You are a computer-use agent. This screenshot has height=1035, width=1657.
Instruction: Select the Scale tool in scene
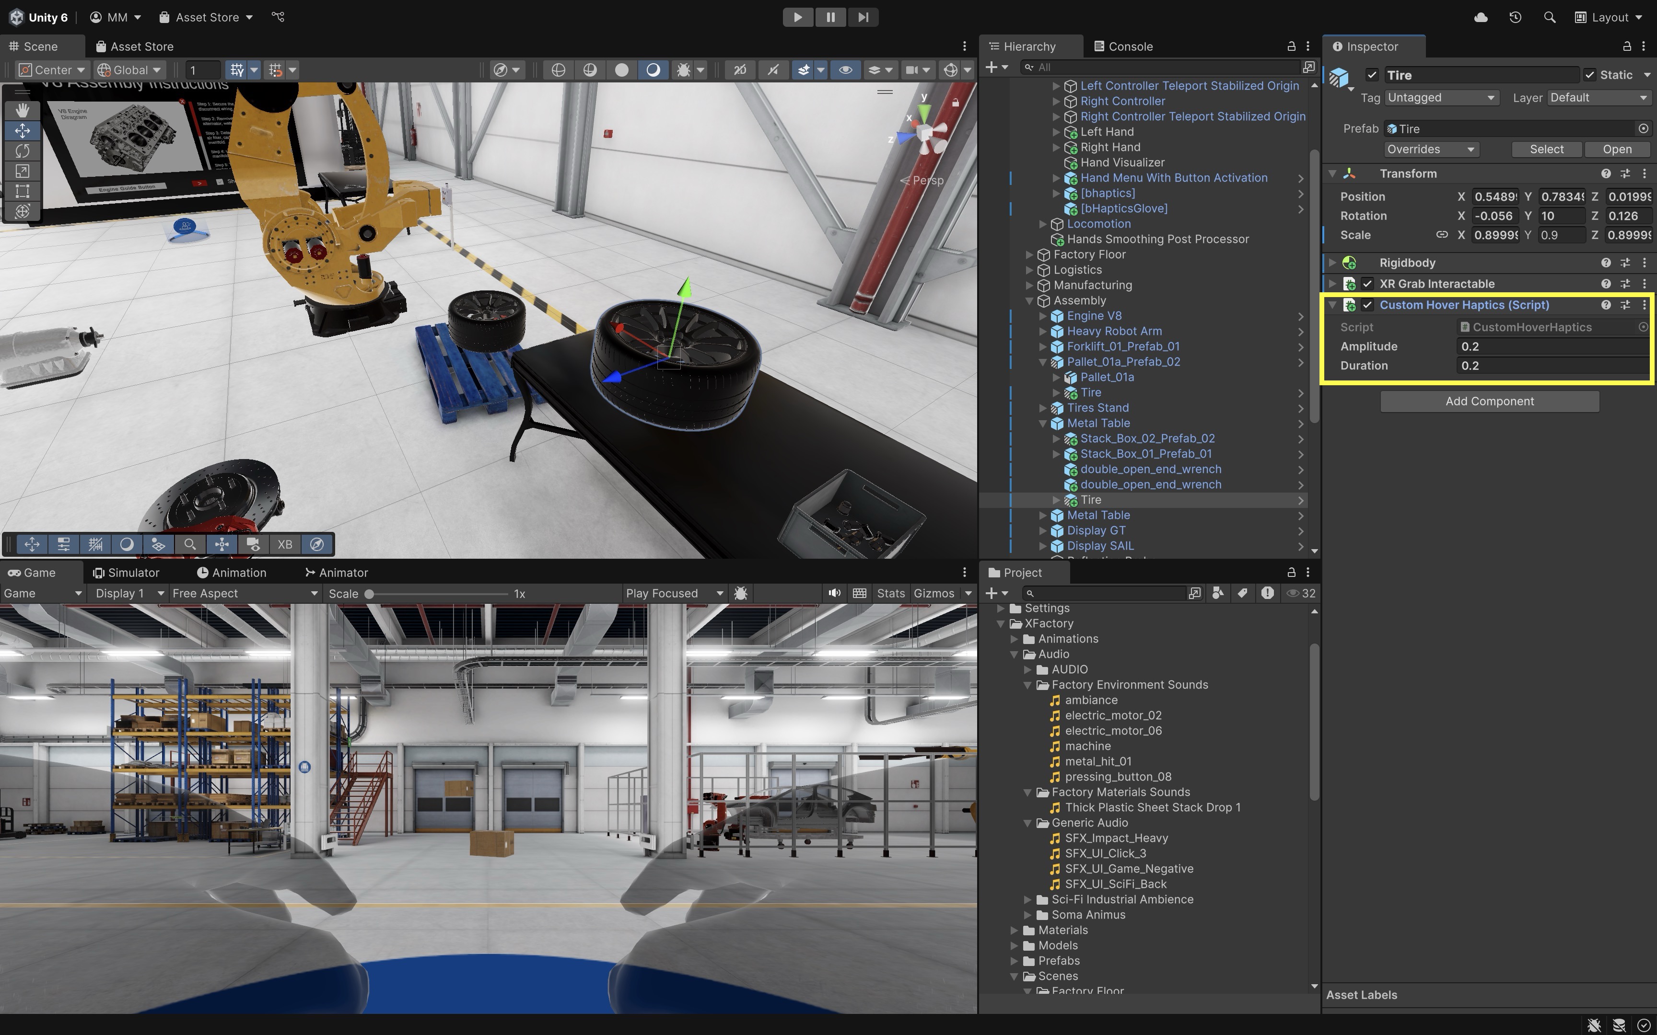click(22, 171)
